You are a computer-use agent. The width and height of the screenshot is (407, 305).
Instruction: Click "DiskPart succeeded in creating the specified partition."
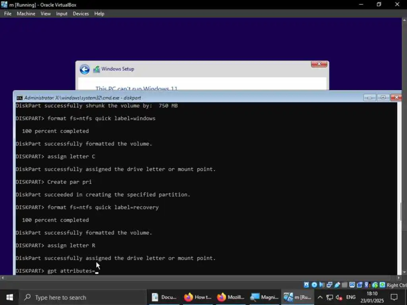tap(103, 195)
